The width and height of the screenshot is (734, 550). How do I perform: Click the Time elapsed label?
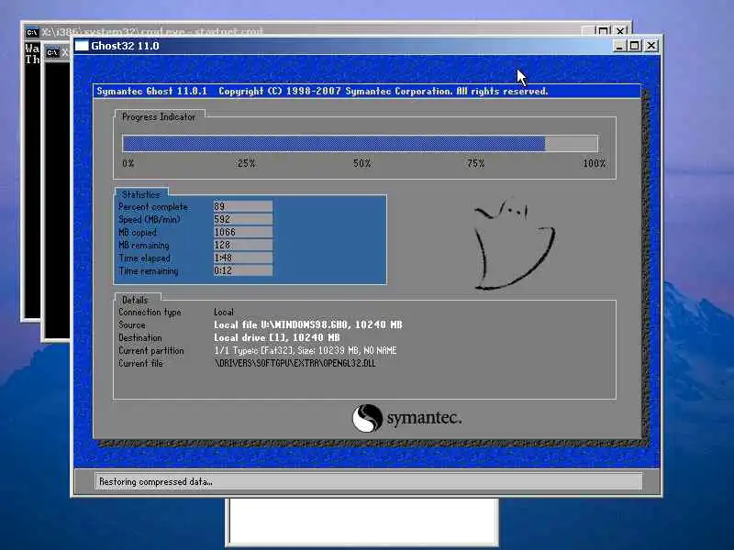pyautogui.click(x=145, y=258)
